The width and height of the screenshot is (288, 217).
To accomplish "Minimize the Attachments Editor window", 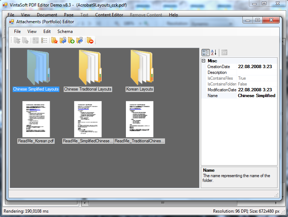I will click(x=248, y=20).
